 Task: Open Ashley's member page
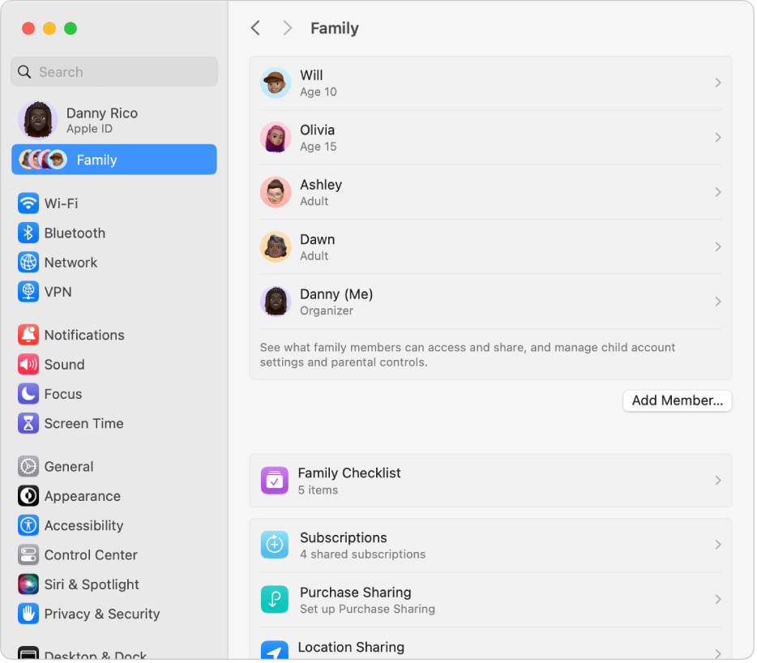tap(490, 192)
